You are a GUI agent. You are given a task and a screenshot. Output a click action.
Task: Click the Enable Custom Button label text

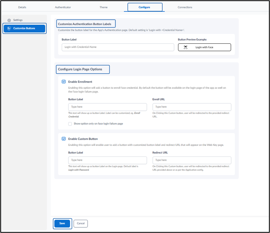(83, 139)
